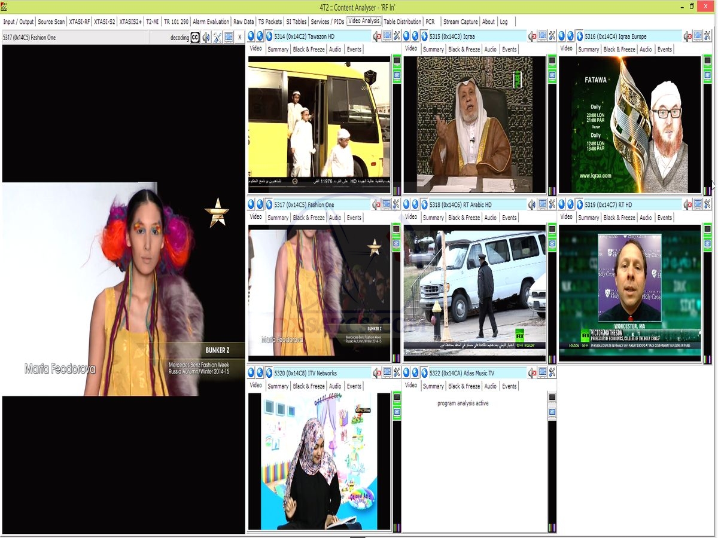Screen dimensions: 718x538
Task: Open settings for Atlas Music TV
Action: coord(551,372)
